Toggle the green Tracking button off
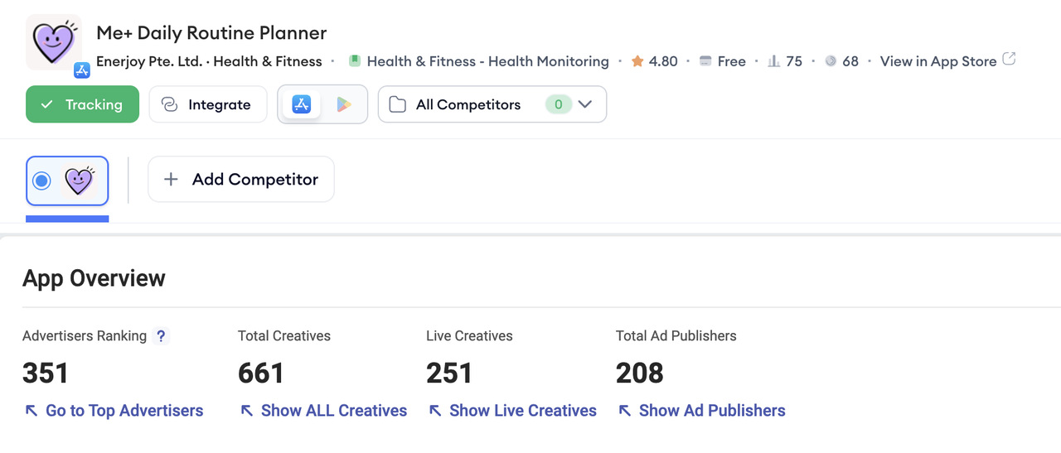The width and height of the screenshot is (1061, 453). pos(82,104)
